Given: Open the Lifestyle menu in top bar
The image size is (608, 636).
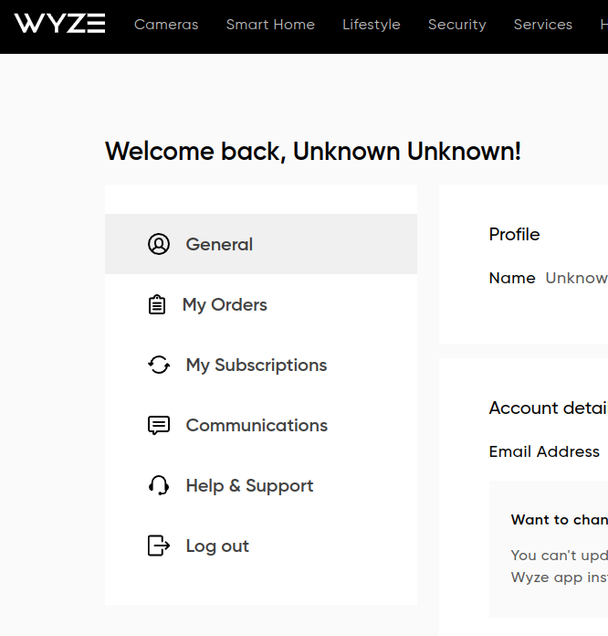Looking at the screenshot, I should [371, 25].
